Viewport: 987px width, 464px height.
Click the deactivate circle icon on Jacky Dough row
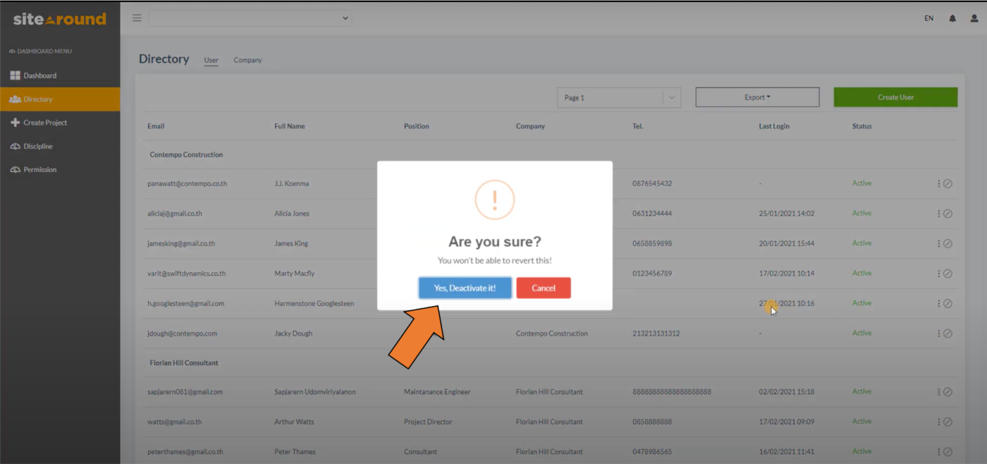(x=948, y=333)
